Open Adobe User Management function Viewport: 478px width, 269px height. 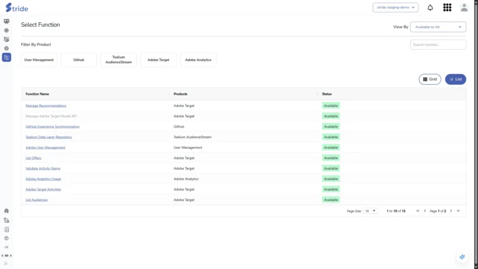tap(45, 148)
